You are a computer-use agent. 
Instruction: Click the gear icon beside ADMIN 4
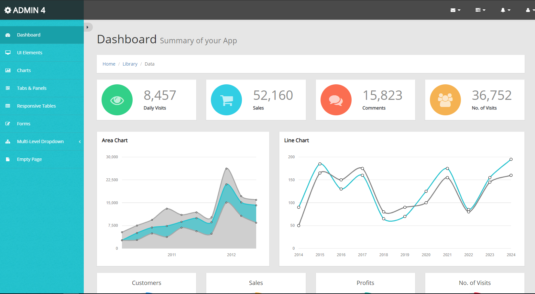pyautogui.click(x=8, y=10)
